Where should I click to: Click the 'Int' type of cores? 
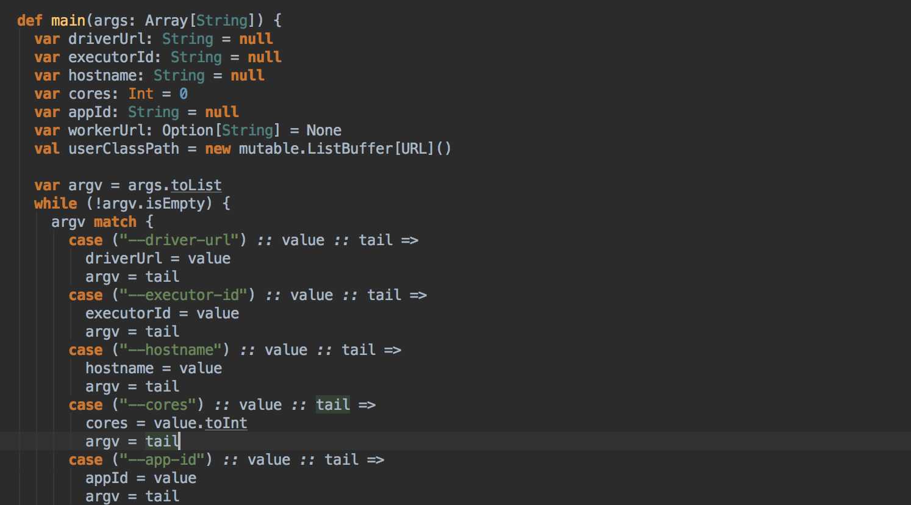(141, 94)
